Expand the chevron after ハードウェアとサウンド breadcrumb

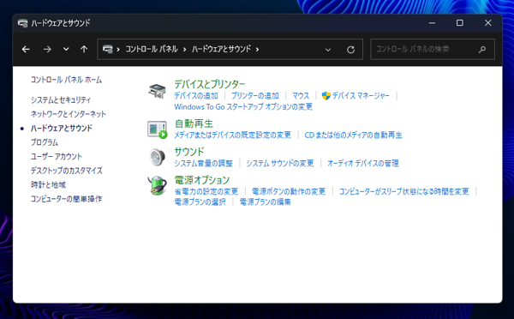(x=257, y=50)
